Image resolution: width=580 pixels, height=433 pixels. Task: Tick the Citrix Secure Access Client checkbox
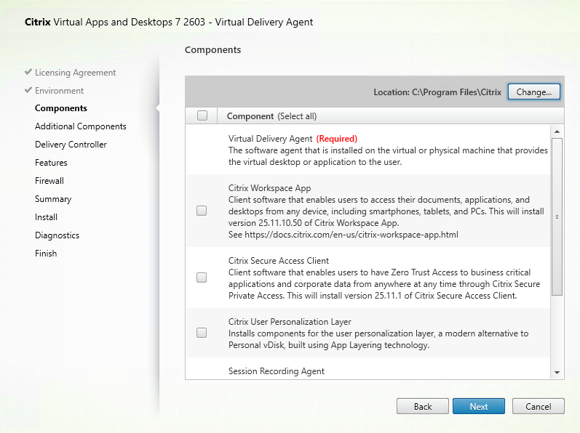tap(202, 278)
